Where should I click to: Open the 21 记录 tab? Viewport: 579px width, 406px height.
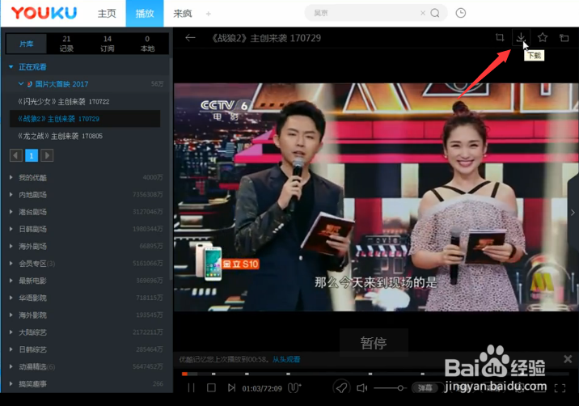coord(66,44)
